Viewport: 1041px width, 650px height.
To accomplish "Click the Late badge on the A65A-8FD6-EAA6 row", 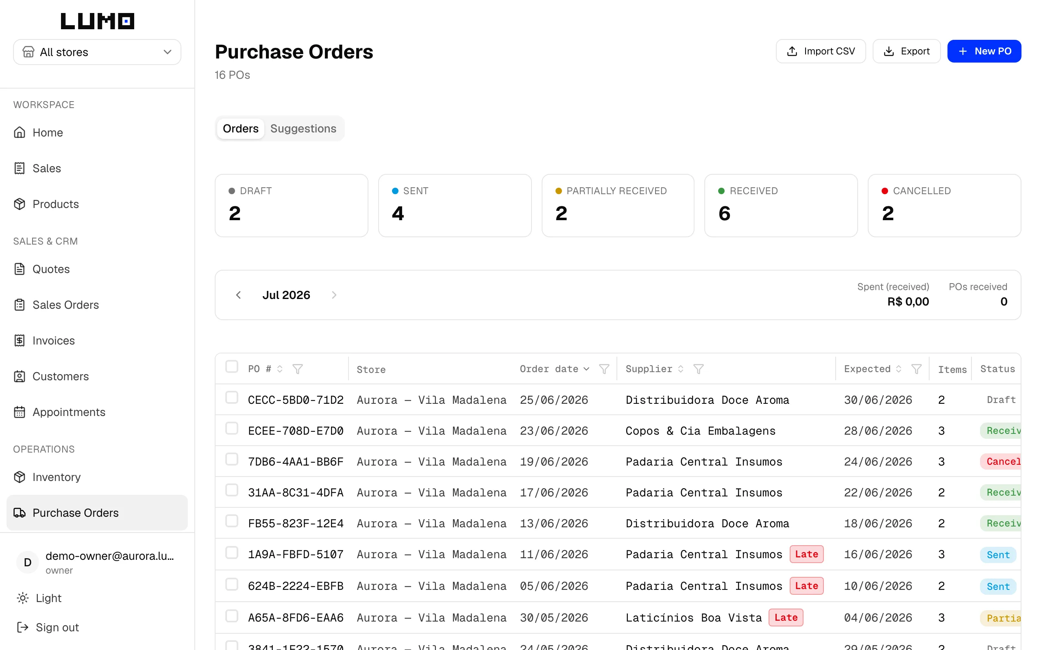I will [786, 618].
